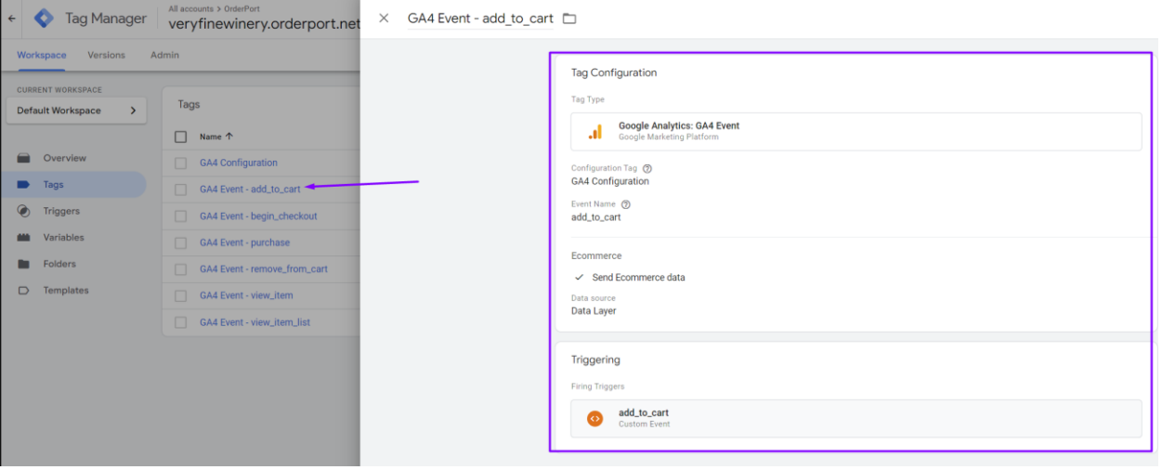Open Variables in the sidebar

[x=63, y=238]
